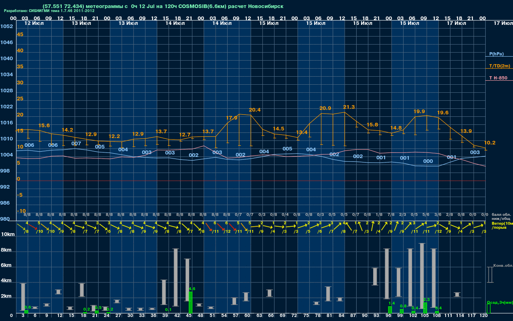This screenshot has height=321, width=513.
Task: Click the 14.8 temperature label
Action: pyautogui.click(x=396, y=128)
